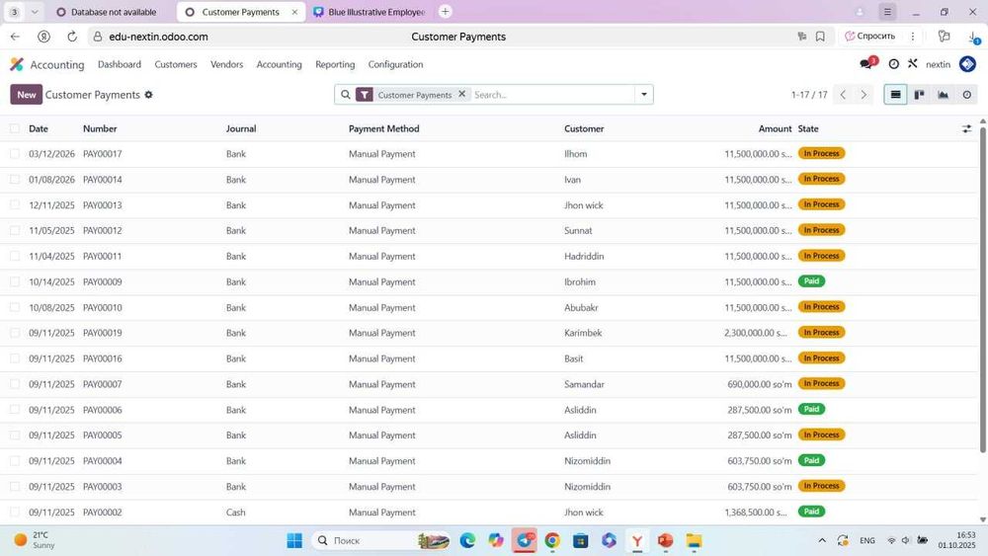Open Configuration menu

396,64
